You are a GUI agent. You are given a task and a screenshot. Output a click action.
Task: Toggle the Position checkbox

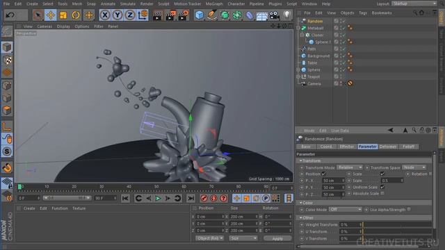pos(323,174)
